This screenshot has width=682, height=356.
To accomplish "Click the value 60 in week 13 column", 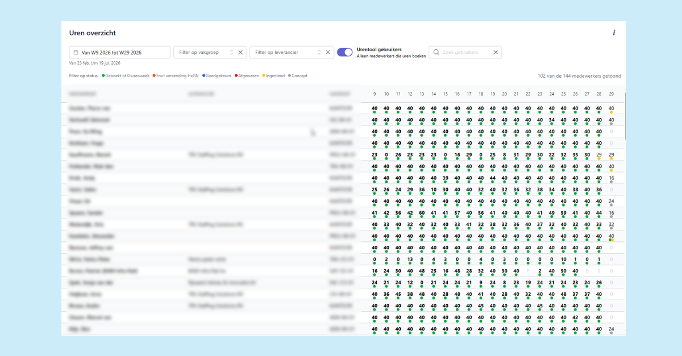I will pyautogui.click(x=422, y=213).
